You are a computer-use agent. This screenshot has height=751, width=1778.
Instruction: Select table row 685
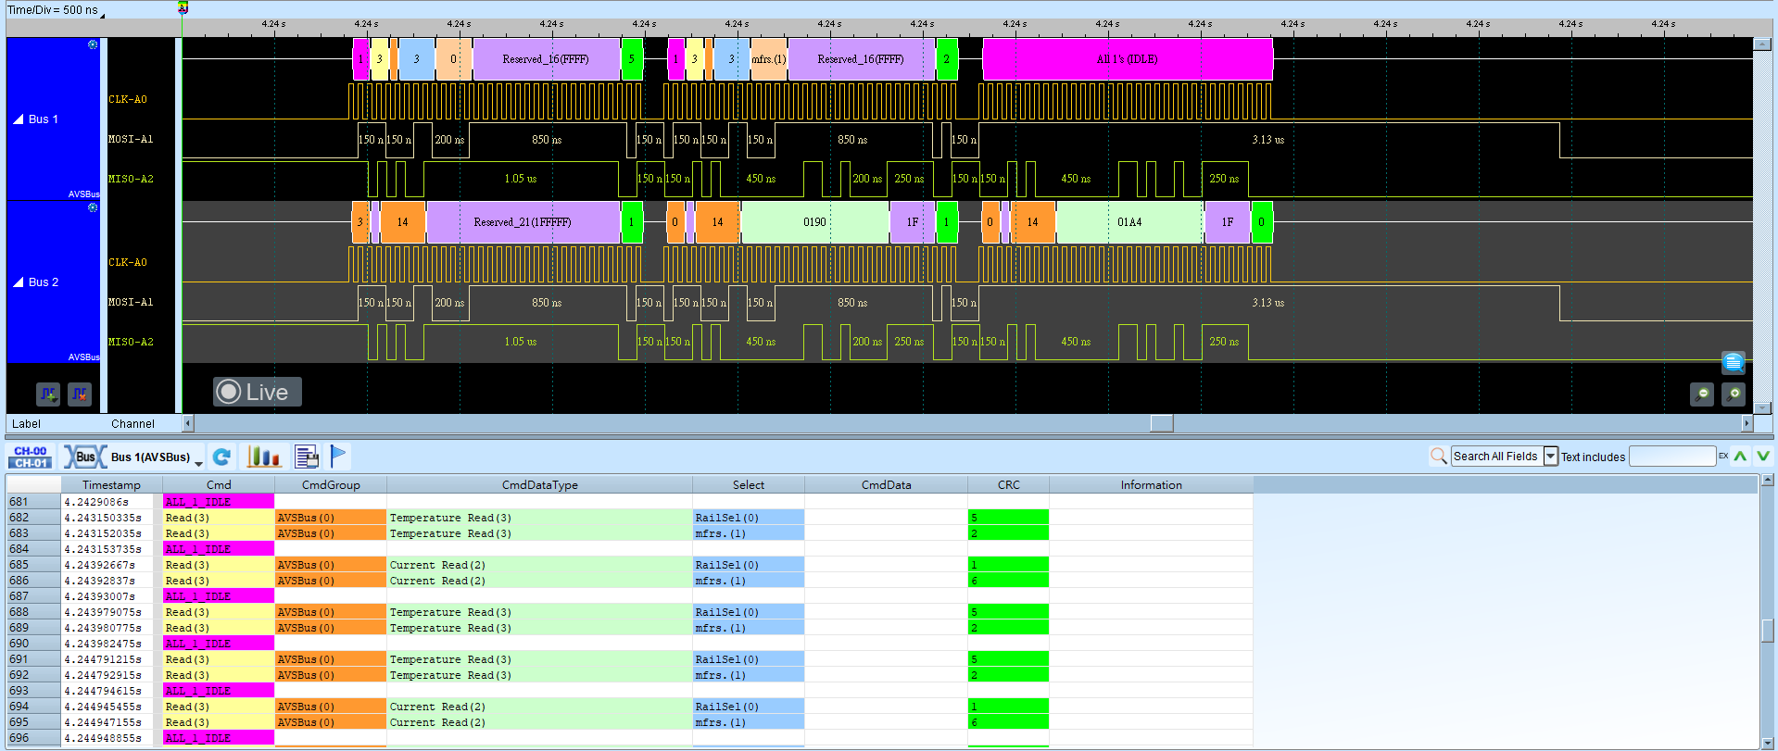tap(629, 565)
